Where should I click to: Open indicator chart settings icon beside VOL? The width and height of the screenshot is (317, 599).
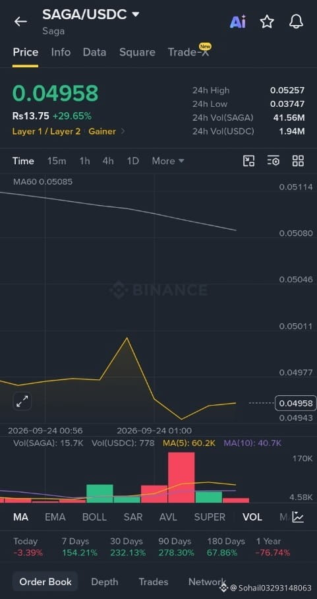(x=298, y=517)
